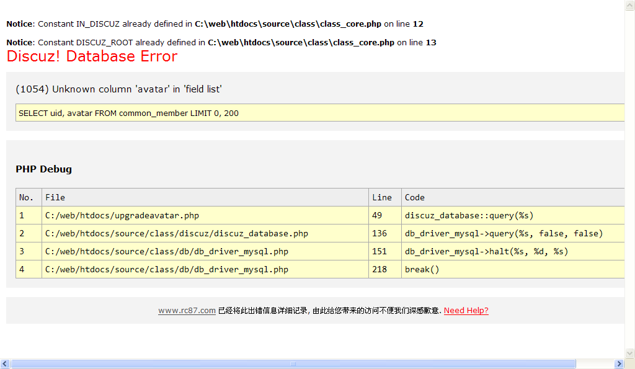Viewport: 635px width, 369px height.
Task: Click the IN_DISCUZ already defined notice
Action: pyautogui.click(x=215, y=24)
